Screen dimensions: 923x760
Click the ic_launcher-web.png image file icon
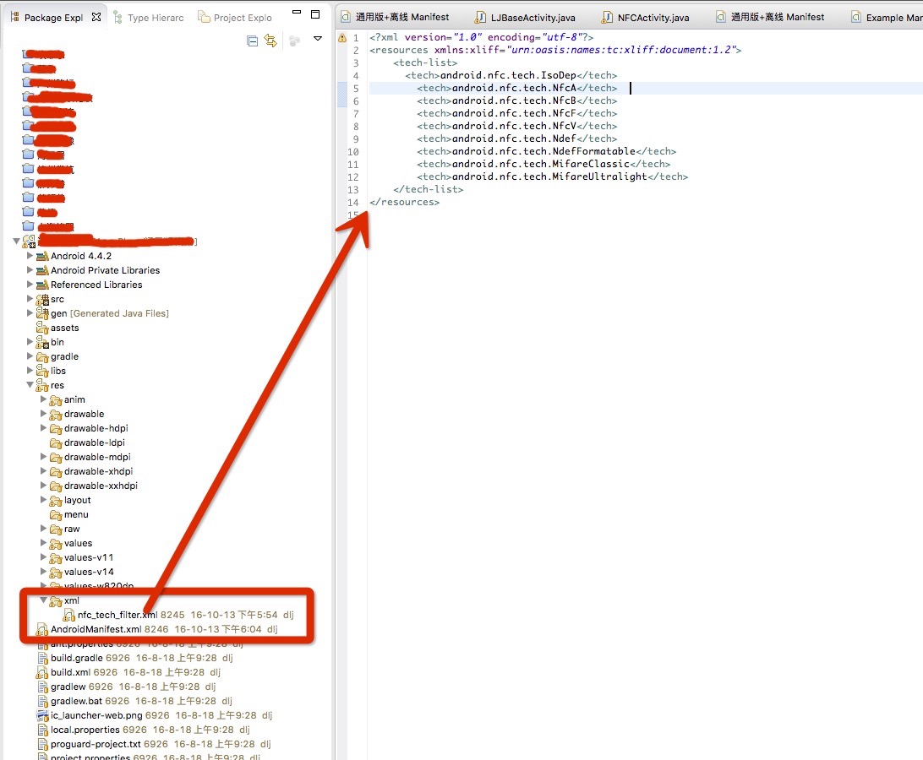[43, 715]
